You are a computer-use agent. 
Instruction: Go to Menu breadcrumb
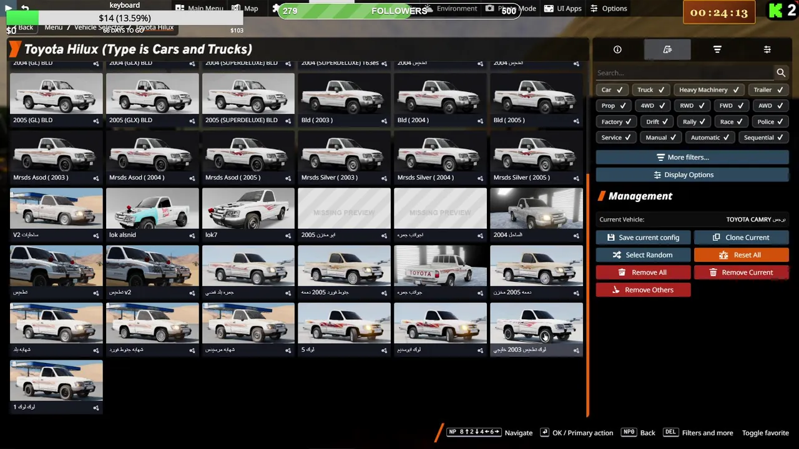click(54, 27)
